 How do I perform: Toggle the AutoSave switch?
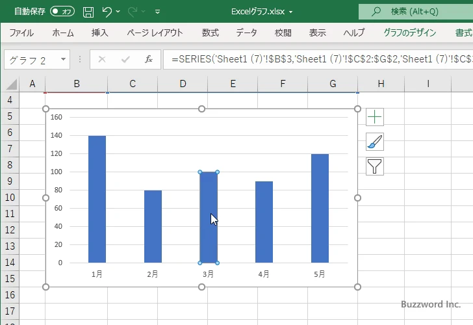coord(62,12)
